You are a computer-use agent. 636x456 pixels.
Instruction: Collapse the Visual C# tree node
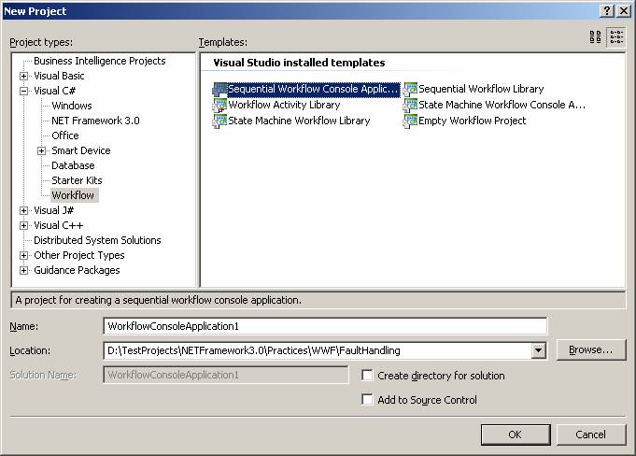pyautogui.click(x=24, y=91)
